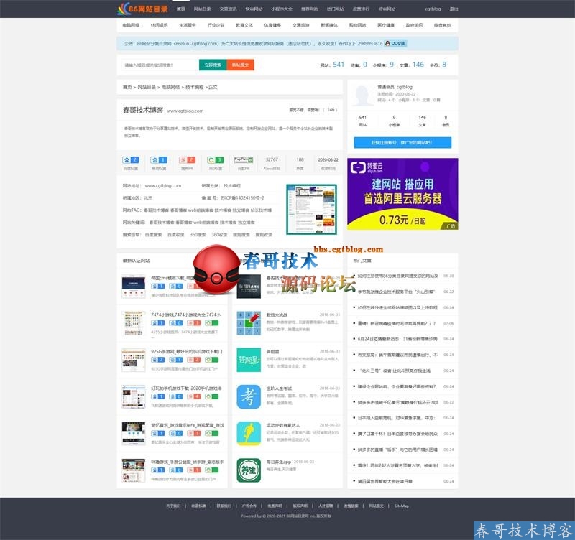Select the 电脑网络 category tab

pos(132,25)
